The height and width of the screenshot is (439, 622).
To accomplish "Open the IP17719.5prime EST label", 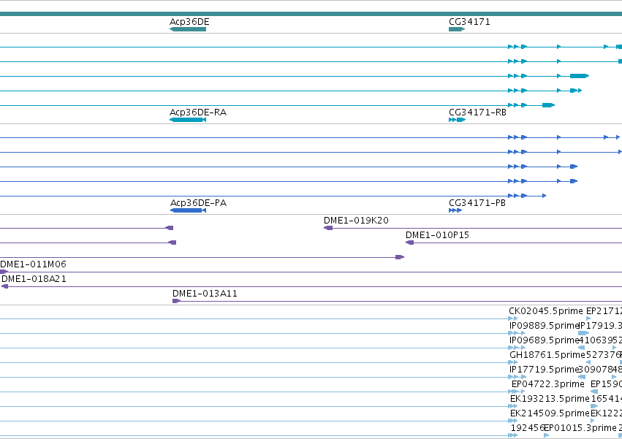I will [x=545, y=369].
